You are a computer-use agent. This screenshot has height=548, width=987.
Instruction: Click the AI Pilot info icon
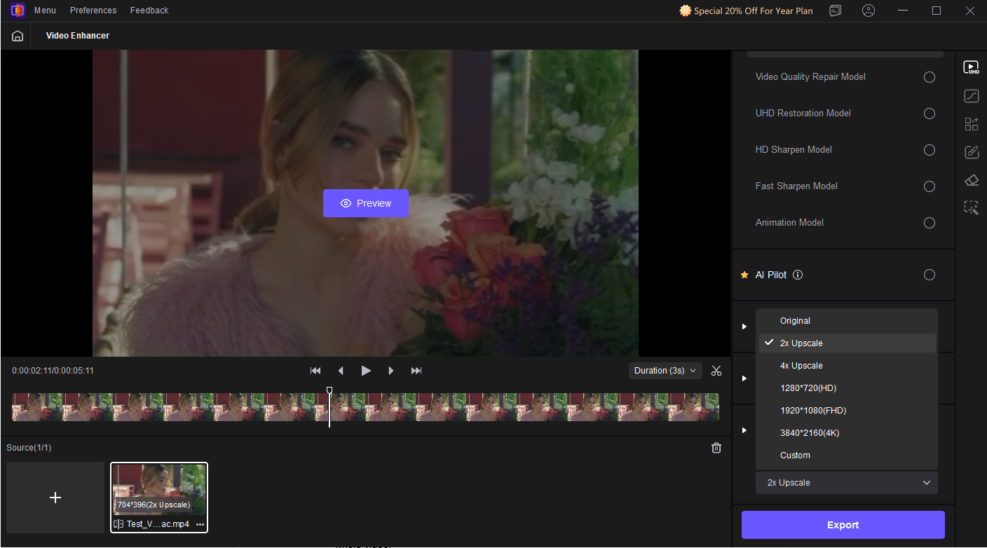[798, 275]
